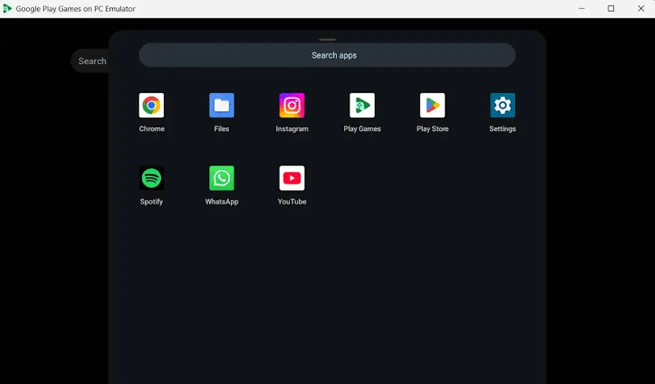Maximize the emulator window
The width and height of the screenshot is (655, 384).
tap(611, 9)
